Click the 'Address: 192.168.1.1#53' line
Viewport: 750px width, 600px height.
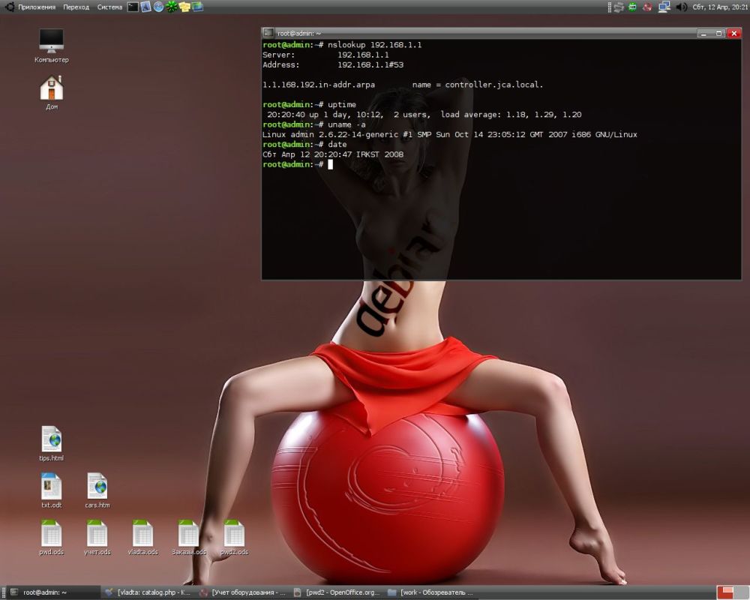pyautogui.click(x=333, y=65)
